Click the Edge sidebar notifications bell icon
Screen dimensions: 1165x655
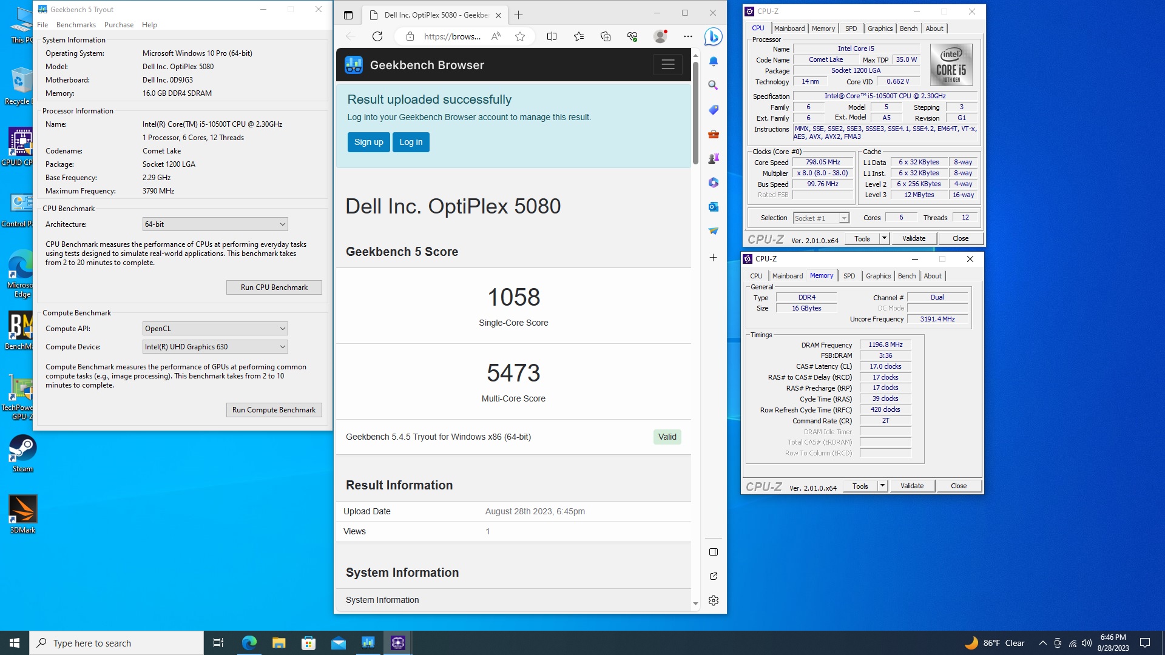click(x=714, y=61)
